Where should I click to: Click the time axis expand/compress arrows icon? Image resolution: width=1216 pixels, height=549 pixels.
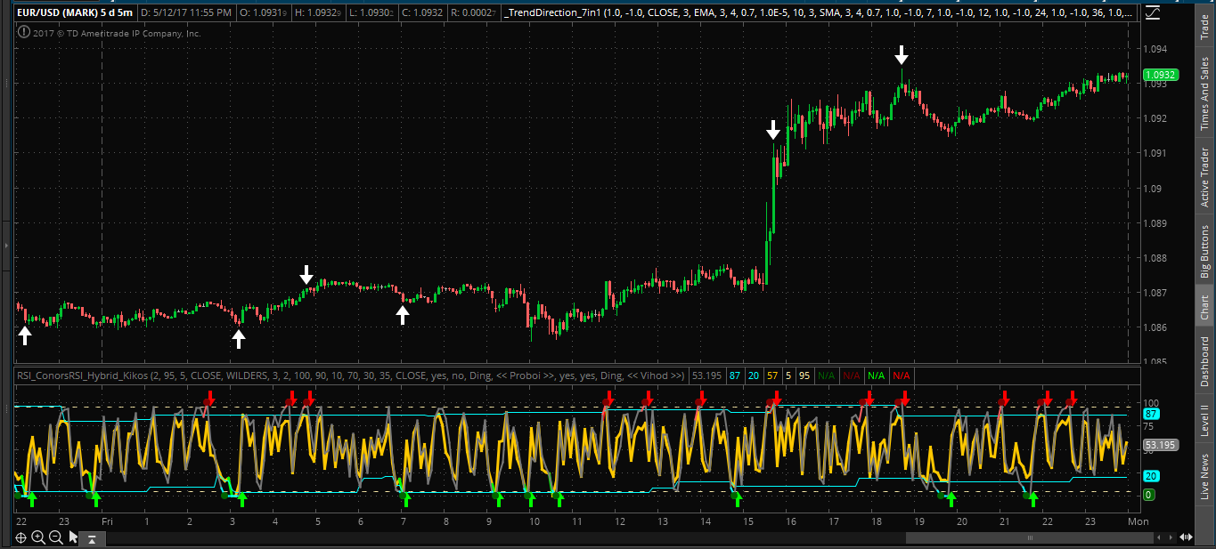click(1186, 537)
